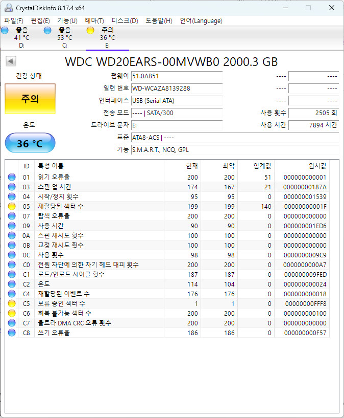Select threshold value 140

pos(266,207)
